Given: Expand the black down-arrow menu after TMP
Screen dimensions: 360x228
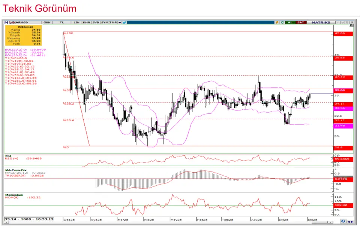Looking at the screenshot, I should point(120,22).
